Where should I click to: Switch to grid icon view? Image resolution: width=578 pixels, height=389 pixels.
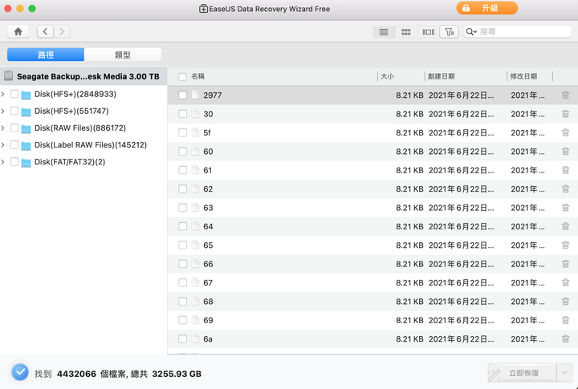coord(406,32)
